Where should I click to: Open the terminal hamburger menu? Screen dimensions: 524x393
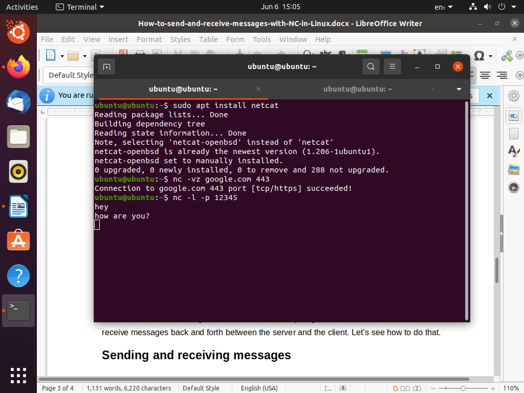[x=392, y=67]
